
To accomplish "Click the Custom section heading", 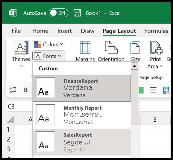I will (x=48, y=68).
